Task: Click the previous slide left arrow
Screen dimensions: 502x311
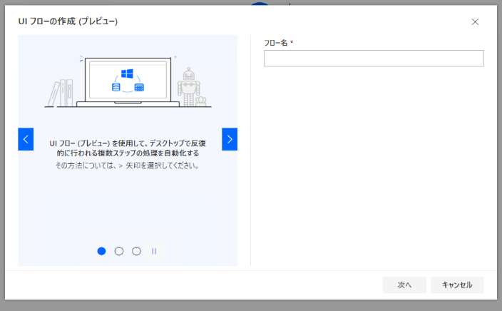Action: [26, 139]
